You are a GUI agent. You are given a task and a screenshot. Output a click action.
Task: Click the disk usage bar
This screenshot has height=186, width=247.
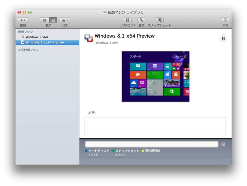click(x=152, y=144)
